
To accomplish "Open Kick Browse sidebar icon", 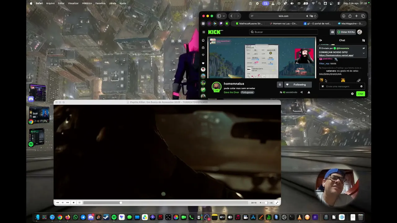I will (203, 48).
